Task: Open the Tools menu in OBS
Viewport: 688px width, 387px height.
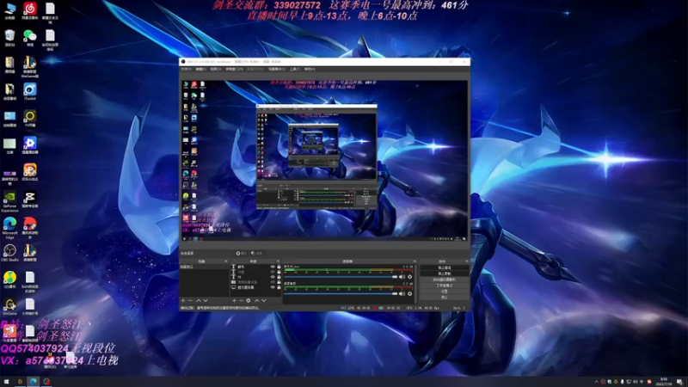Action: click(x=295, y=69)
